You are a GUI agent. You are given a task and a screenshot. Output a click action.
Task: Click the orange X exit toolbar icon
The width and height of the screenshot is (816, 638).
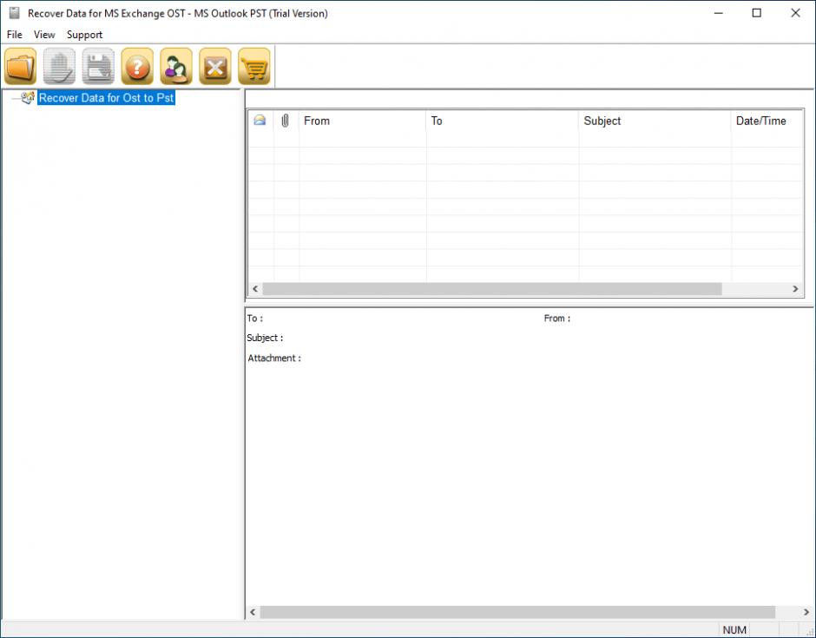pyautogui.click(x=215, y=66)
